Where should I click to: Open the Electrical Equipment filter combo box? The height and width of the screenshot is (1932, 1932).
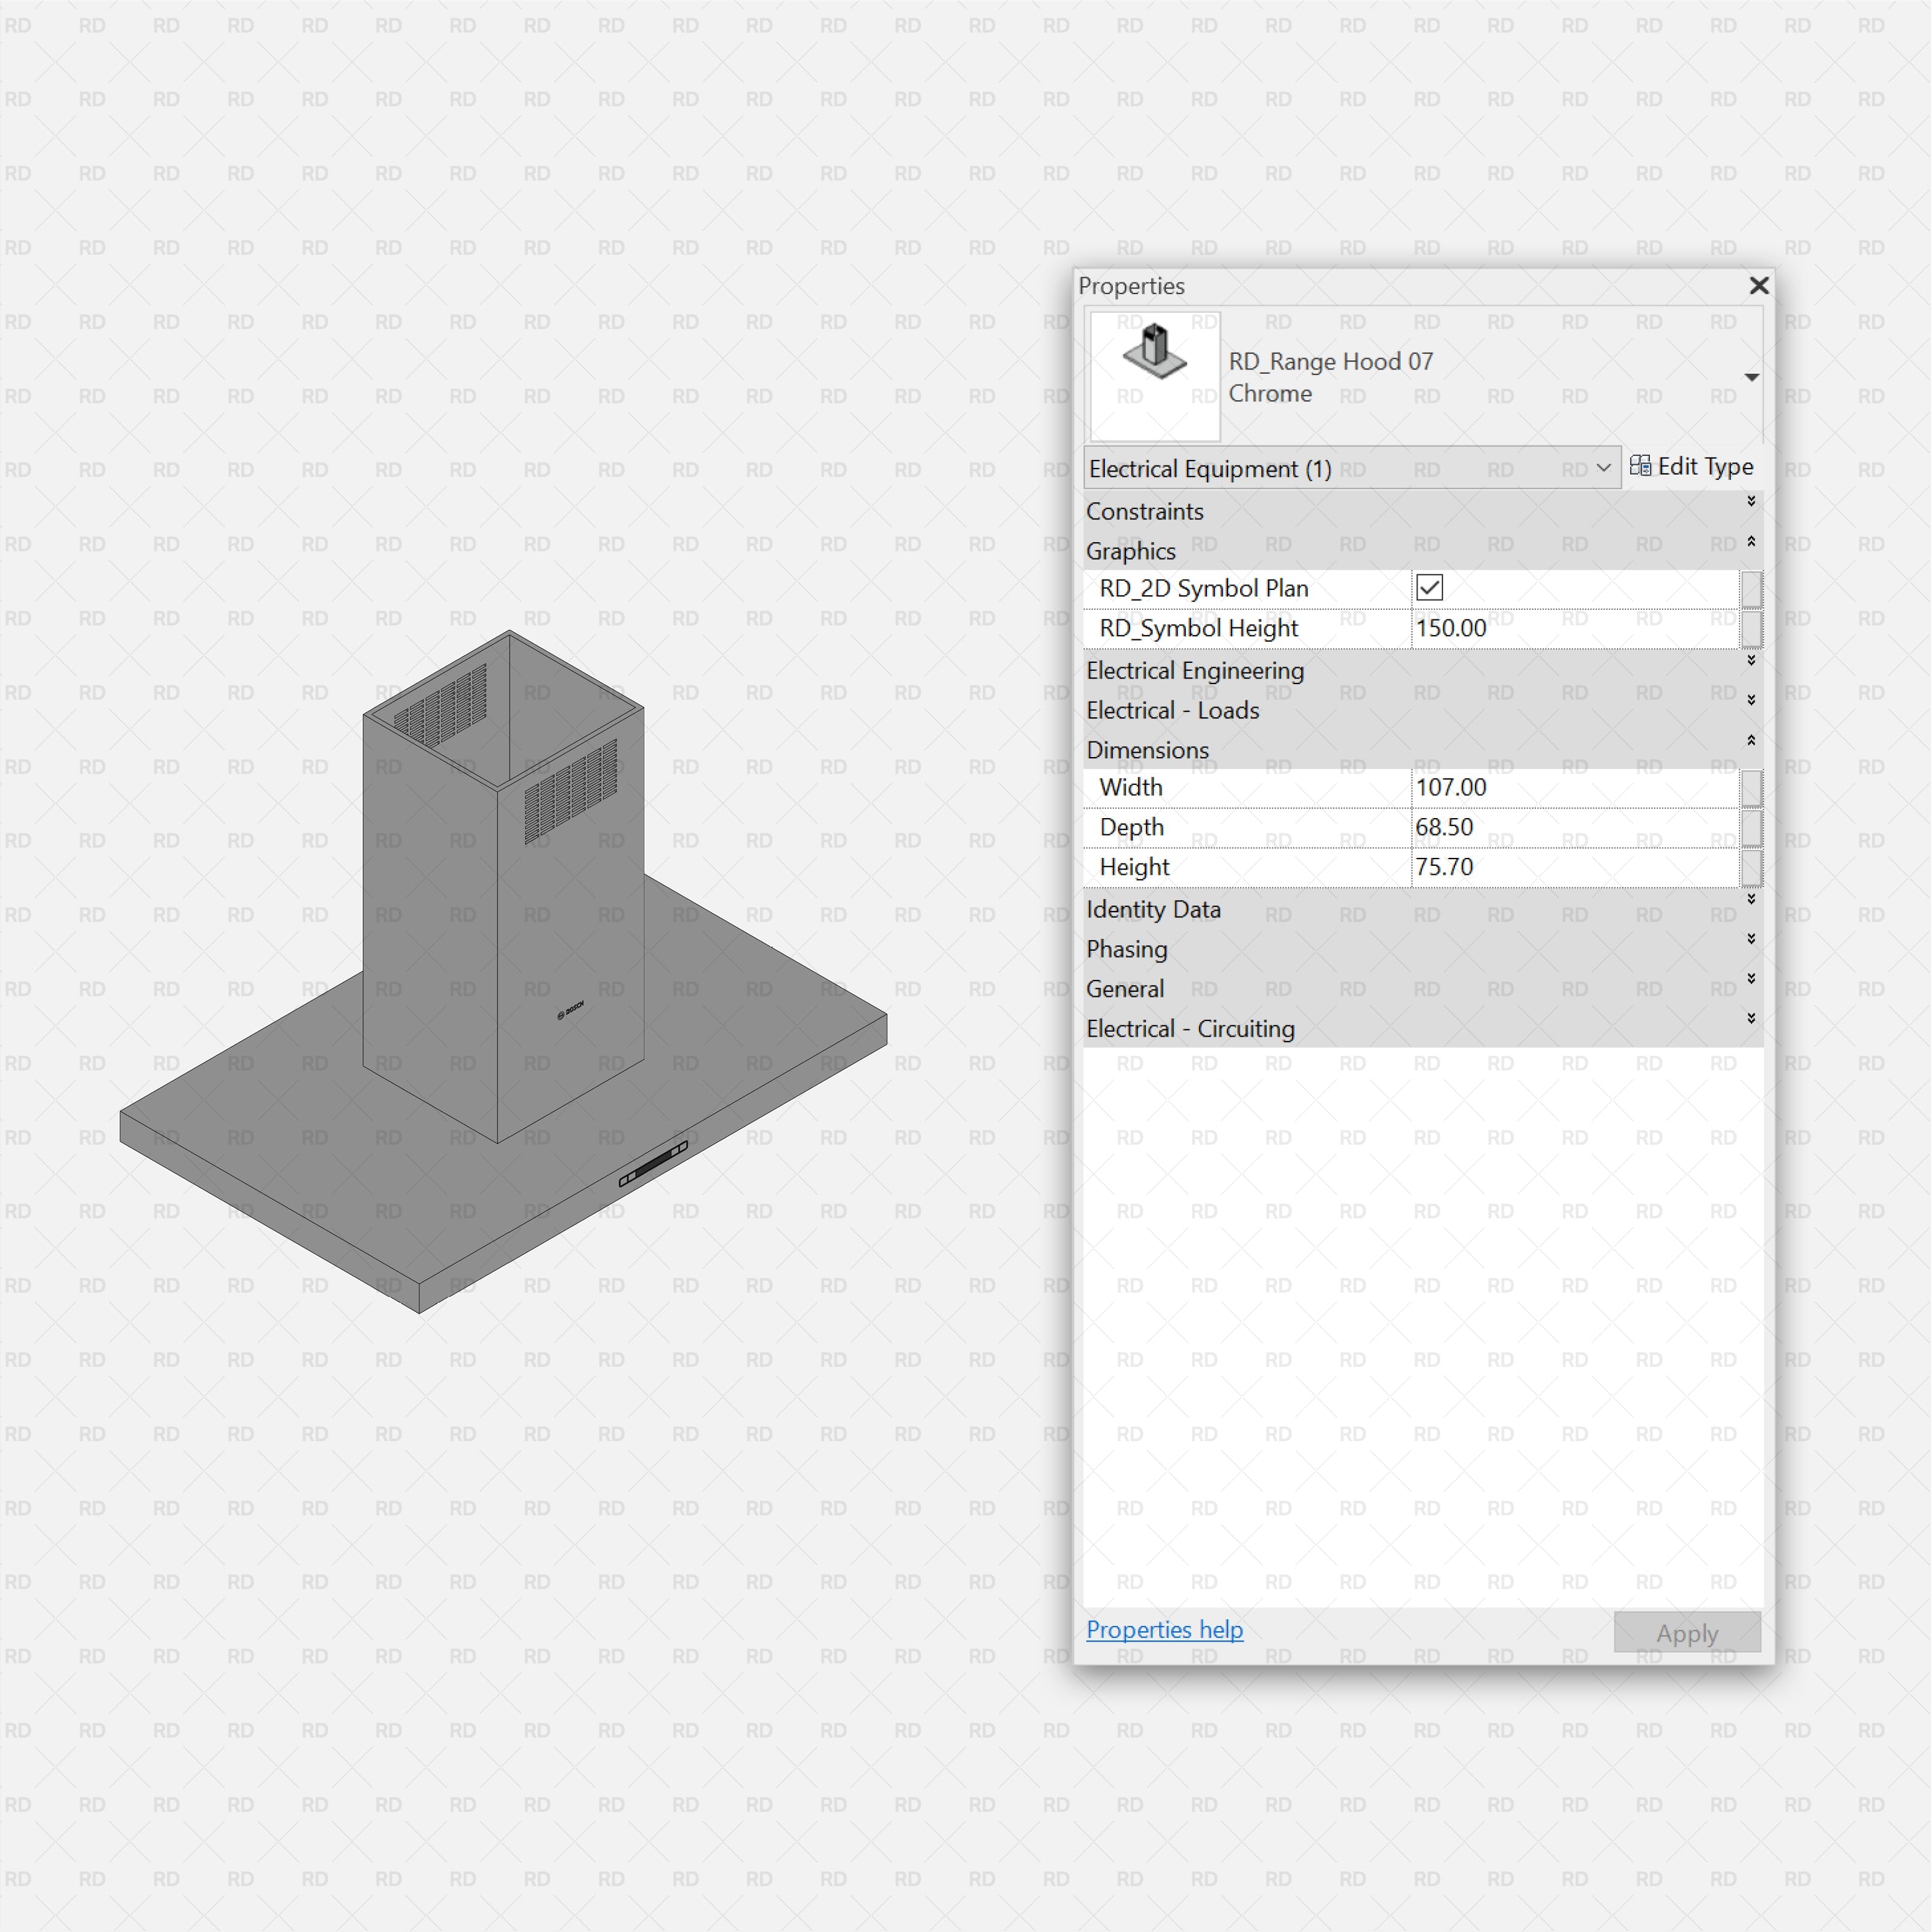(1605, 468)
